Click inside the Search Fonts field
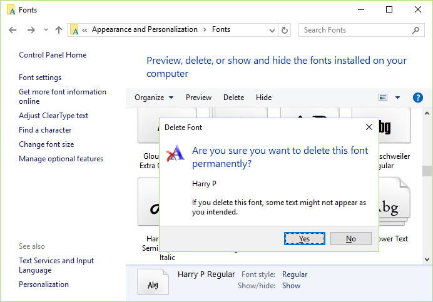433x302 pixels. (x=356, y=30)
